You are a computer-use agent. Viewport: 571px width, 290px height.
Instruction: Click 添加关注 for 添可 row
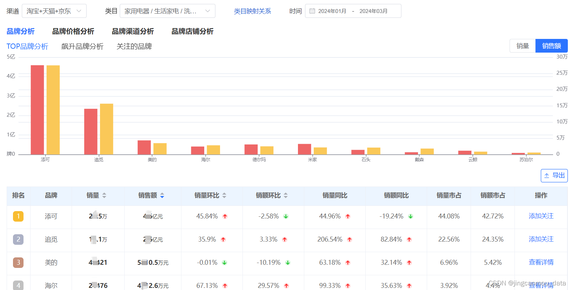pyautogui.click(x=541, y=216)
